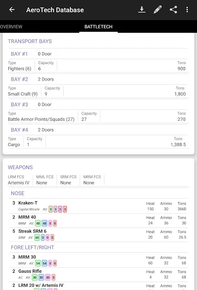Tap the BAY #1 header
Screen dimensions: 197x290
(98, 54)
